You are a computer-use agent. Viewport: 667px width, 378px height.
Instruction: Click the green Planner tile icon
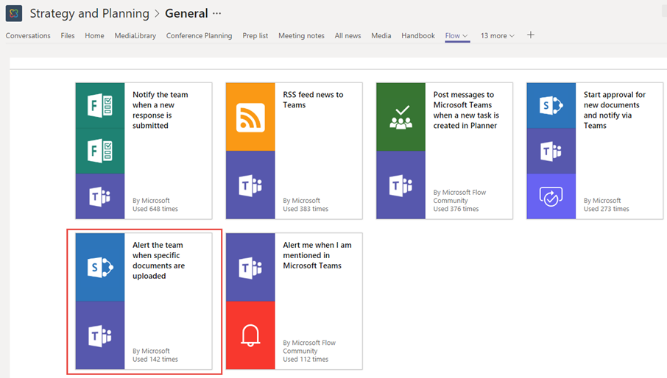pos(400,117)
